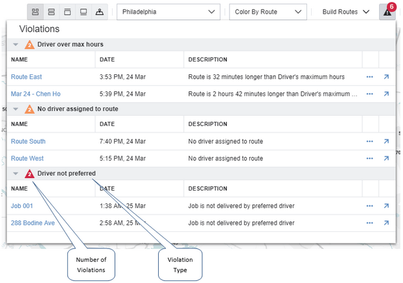
Task: Select the second stacked-rows layout icon
Action: click(51, 12)
